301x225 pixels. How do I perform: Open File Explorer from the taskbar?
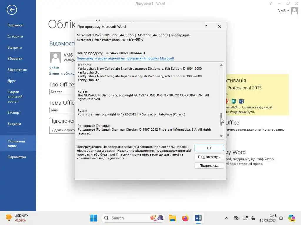172,218
